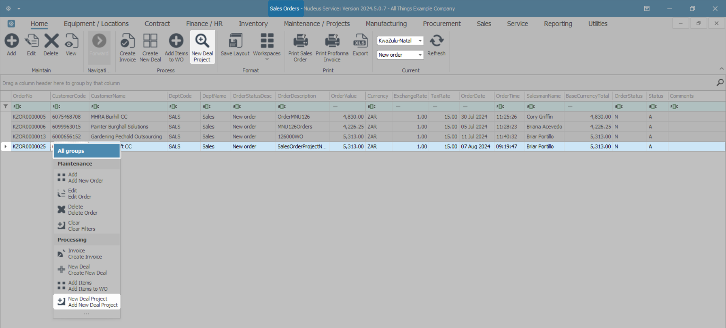Image resolution: width=726 pixels, height=328 pixels.
Task: Click the filter funnel icon in grid
Action: click(x=6, y=107)
